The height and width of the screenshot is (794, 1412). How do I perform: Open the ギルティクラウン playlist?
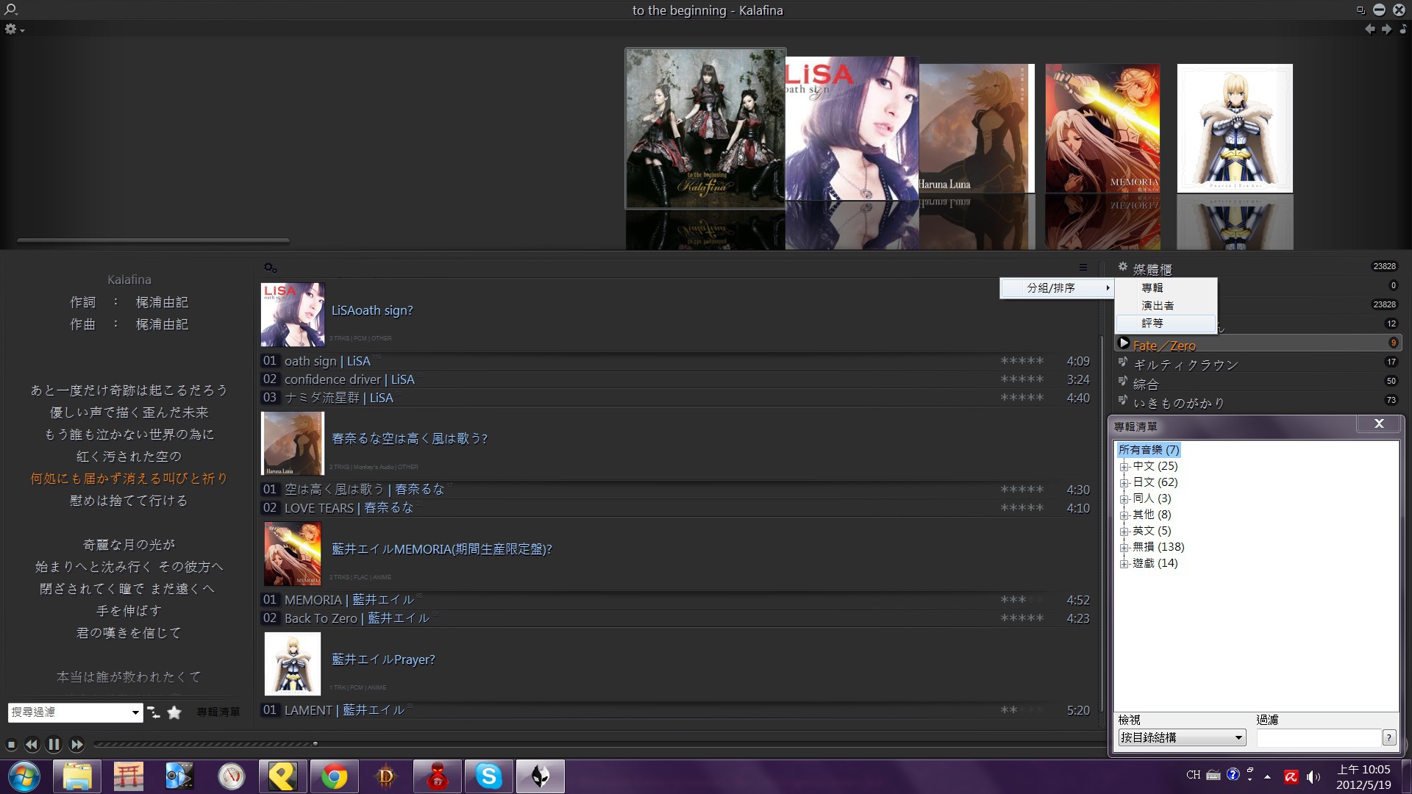(x=1185, y=365)
